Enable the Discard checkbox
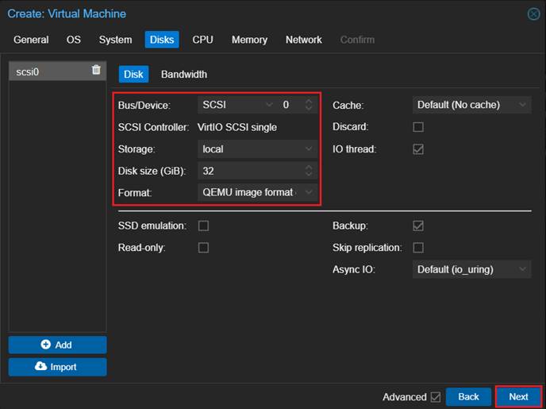 coord(418,127)
